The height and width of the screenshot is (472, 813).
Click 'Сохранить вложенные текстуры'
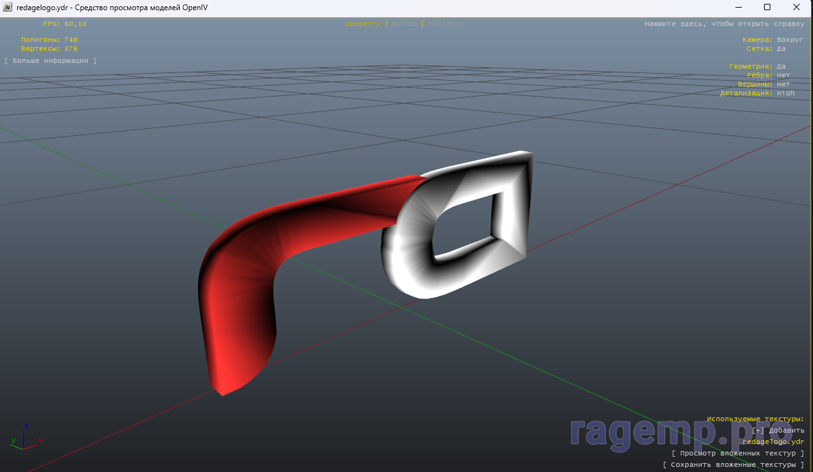pyautogui.click(x=733, y=465)
